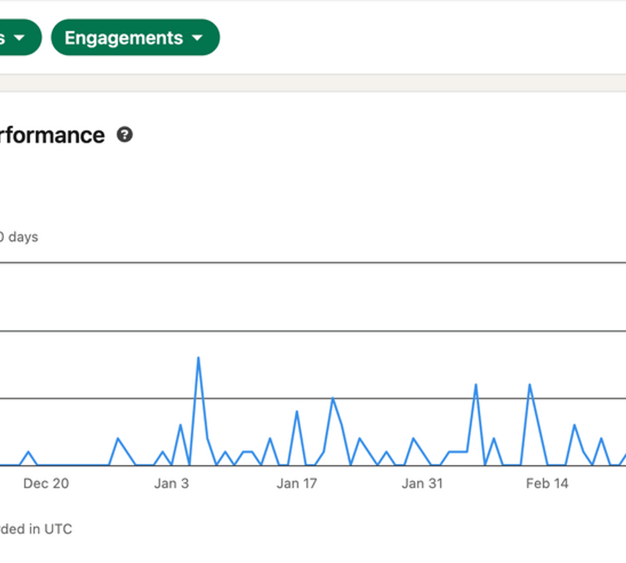Click the Feb 14 axis label

547,483
